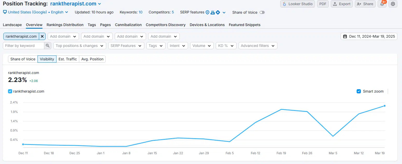This screenshot has height=164, width=402.
Task: Click the 2.23% visibility value
Action: 18,80
